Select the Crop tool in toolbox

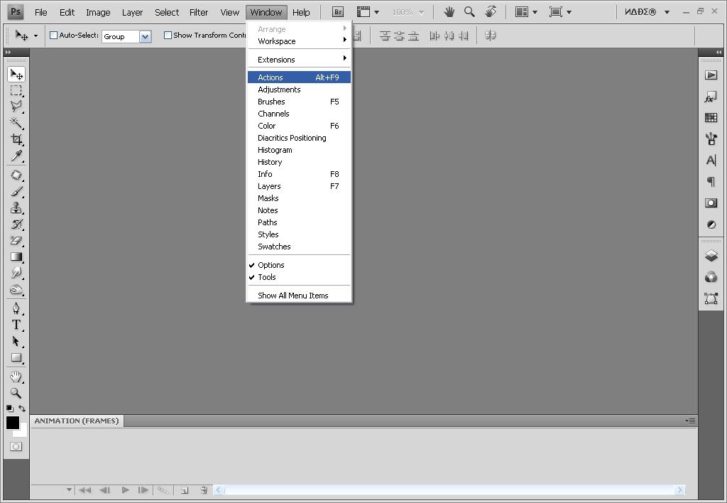coord(16,139)
